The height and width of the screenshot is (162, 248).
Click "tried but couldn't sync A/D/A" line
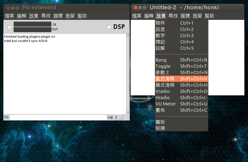[x=26, y=41]
